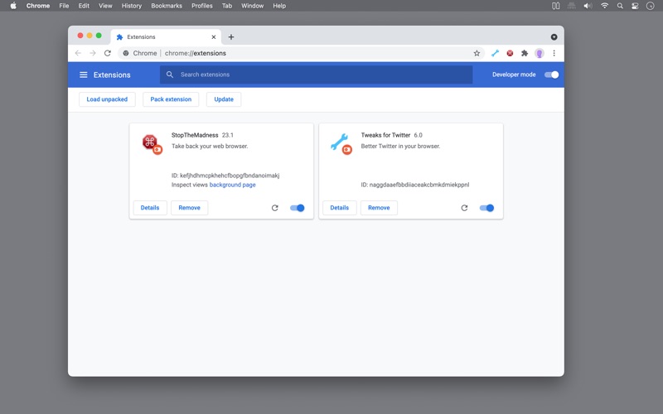The height and width of the screenshot is (414, 663).
Task: Remove the StopTheMadness extension
Action: point(190,208)
